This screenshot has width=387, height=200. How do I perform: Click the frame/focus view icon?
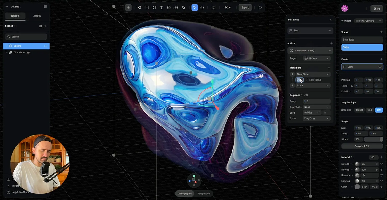[x=213, y=7]
